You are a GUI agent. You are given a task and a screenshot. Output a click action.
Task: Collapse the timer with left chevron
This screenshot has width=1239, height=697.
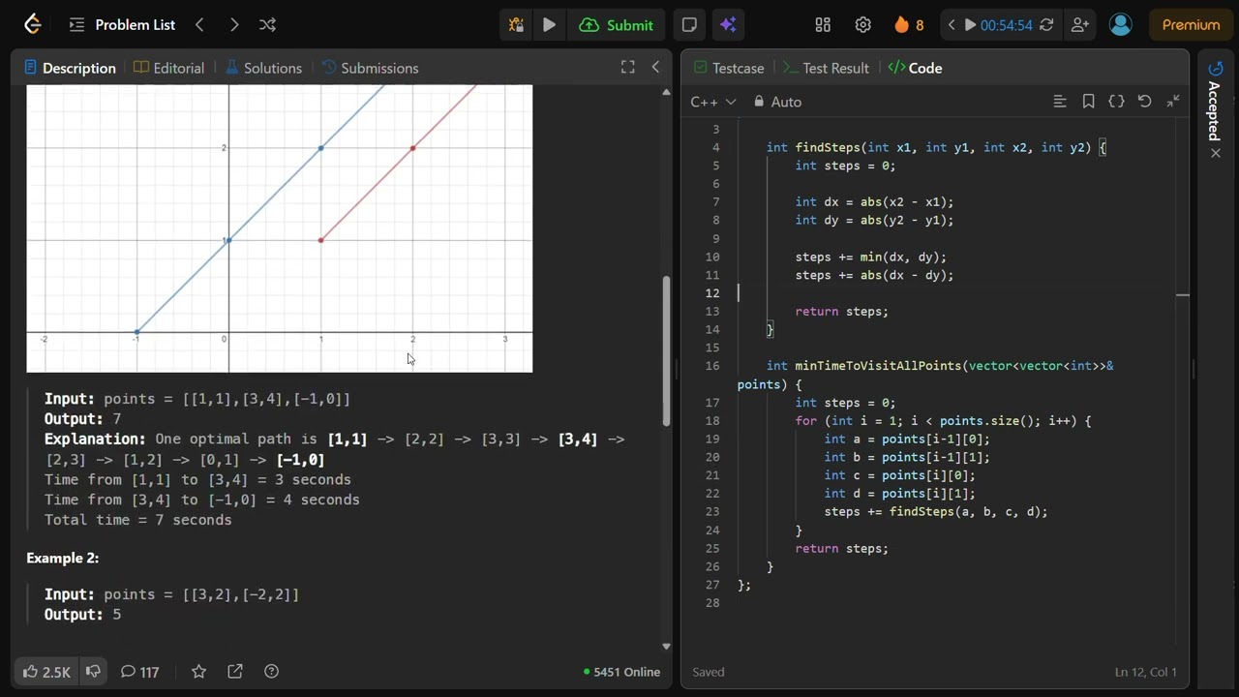click(x=951, y=25)
